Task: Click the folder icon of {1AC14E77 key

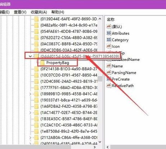Action: point(36,113)
